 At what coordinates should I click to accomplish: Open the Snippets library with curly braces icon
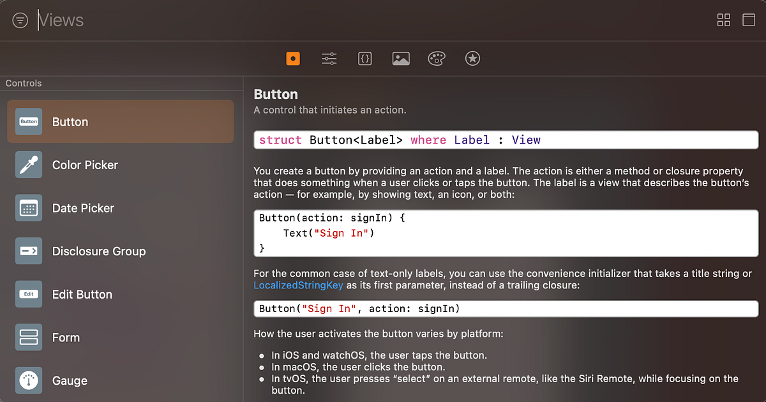(x=364, y=58)
